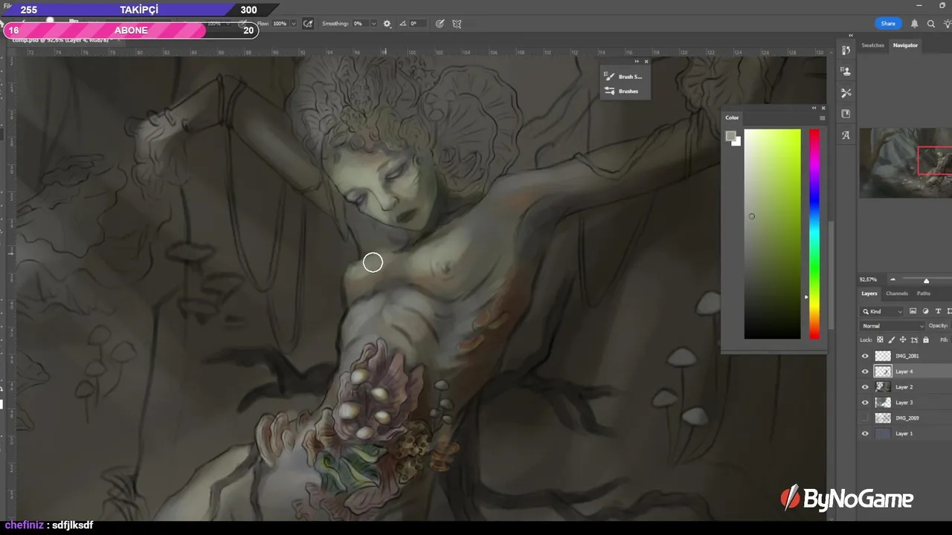Expand the Brush panel dock arrows
This screenshot has height=535, width=952.
pos(637,62)
